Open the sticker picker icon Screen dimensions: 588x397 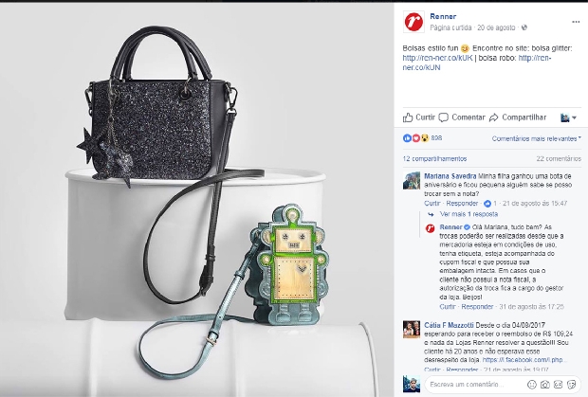tap(572, 385)
